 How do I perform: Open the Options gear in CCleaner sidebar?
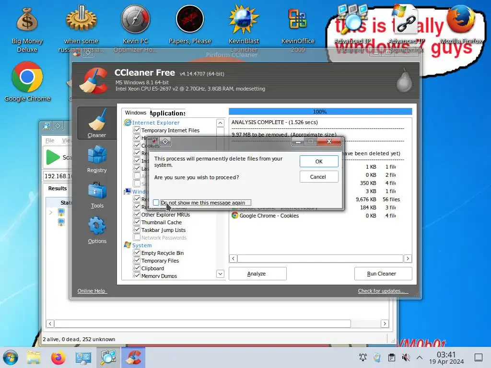[97, 230]
